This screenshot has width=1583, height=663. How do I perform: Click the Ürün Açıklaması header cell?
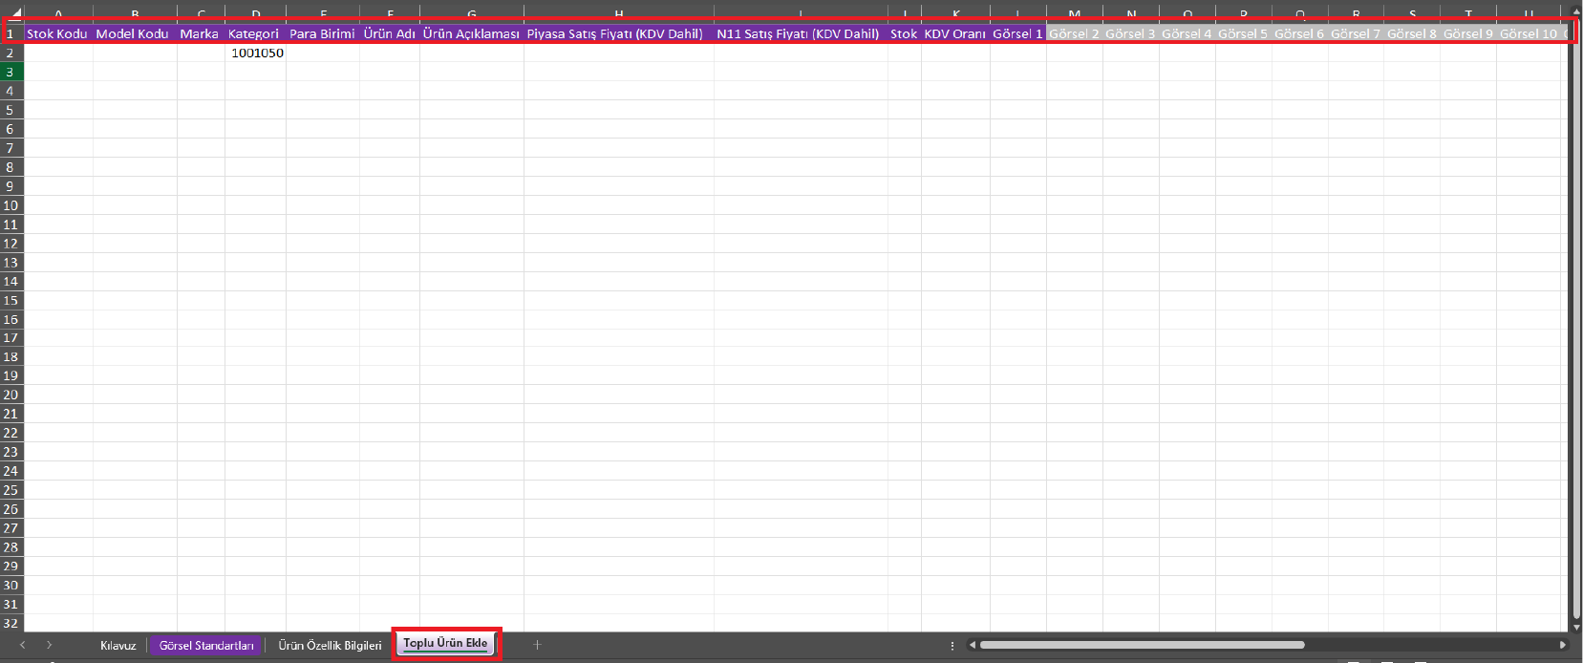[471, 33]
